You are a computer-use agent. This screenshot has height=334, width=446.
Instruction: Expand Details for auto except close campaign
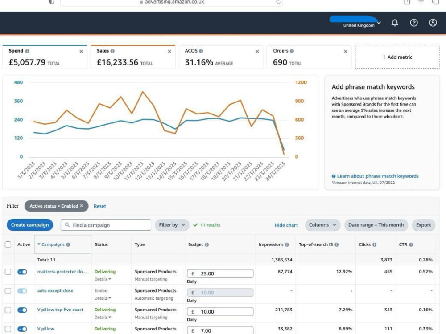[x=103, y=298]
